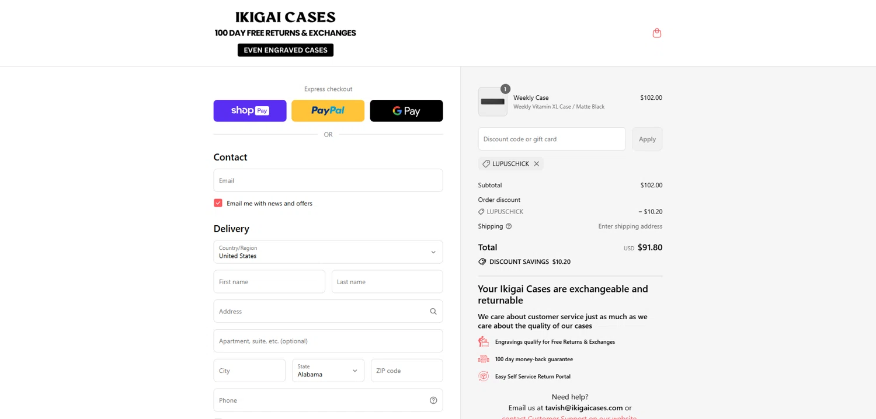Focus the Phone input field
This screenshot has height=419, width=876.
tap(328, 400)
